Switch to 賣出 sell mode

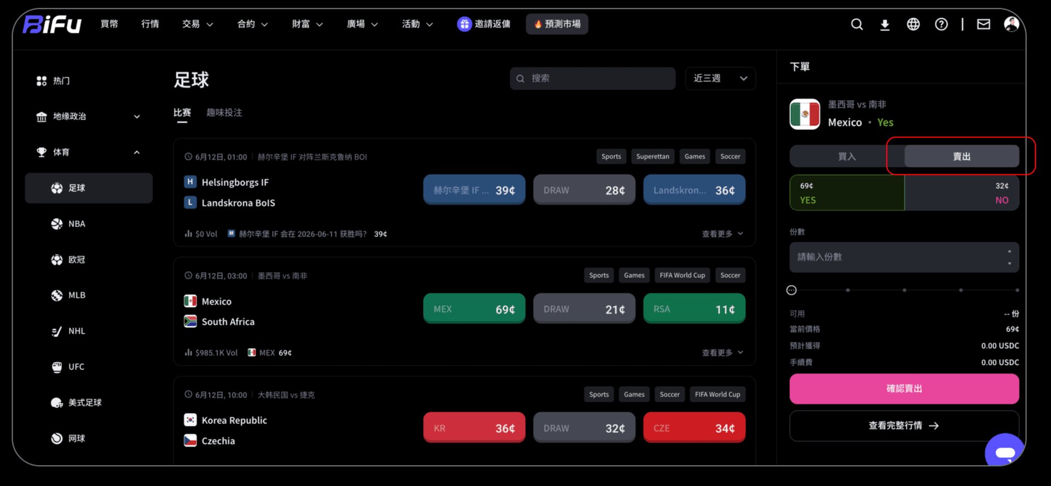962,157
